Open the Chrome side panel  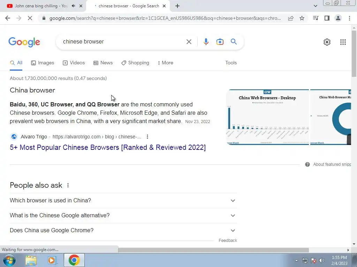[x=327, y=18]
